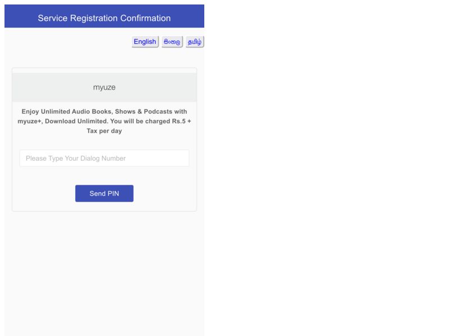
Task: Choose the தமிழ் language option
Action: 194,42
